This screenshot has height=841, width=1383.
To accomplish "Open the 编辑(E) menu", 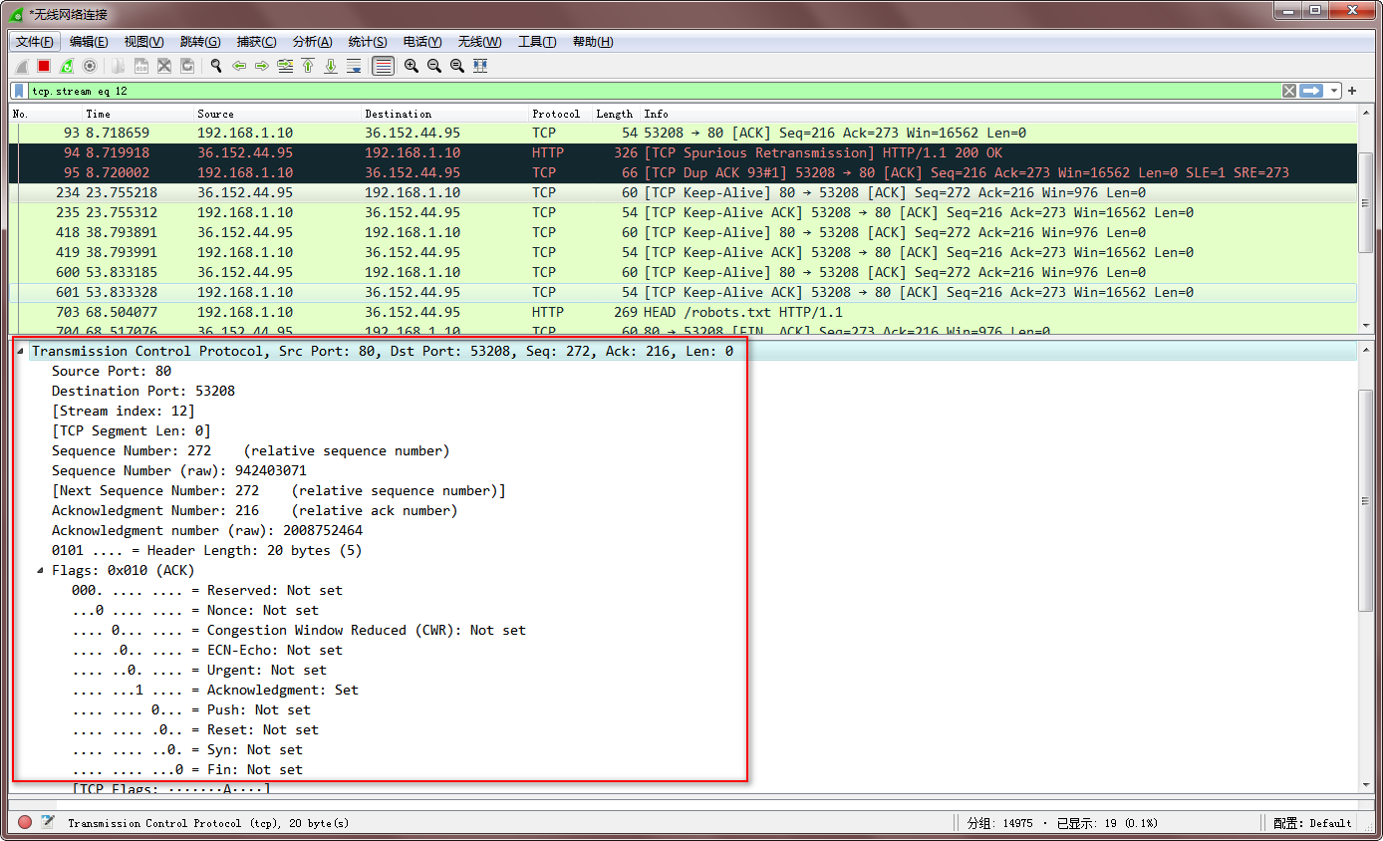I will [x=89, y=42].
